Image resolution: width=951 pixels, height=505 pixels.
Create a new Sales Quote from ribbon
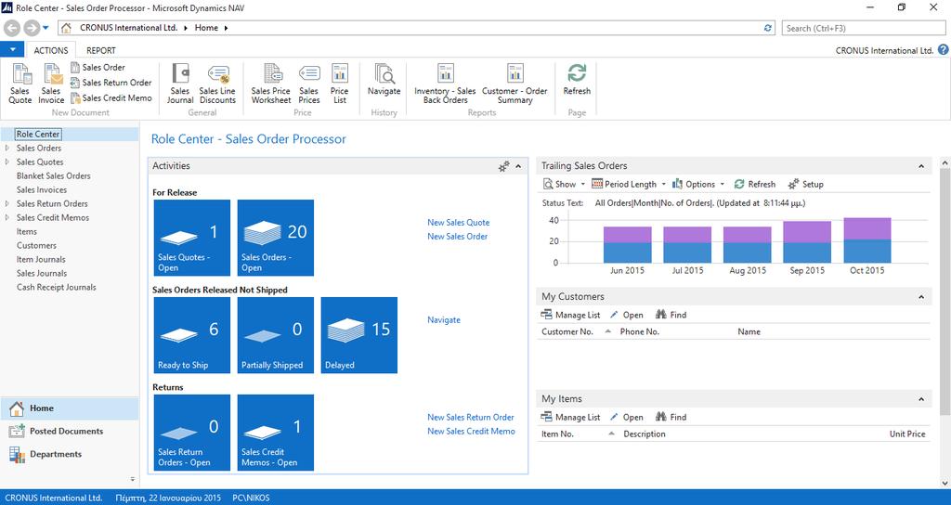20,83
